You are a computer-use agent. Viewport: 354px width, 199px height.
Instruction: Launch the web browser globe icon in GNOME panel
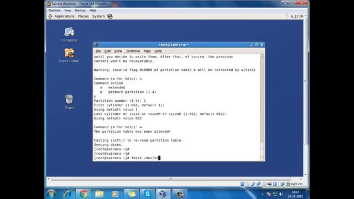pyautogui.click(x=110, y=16)
